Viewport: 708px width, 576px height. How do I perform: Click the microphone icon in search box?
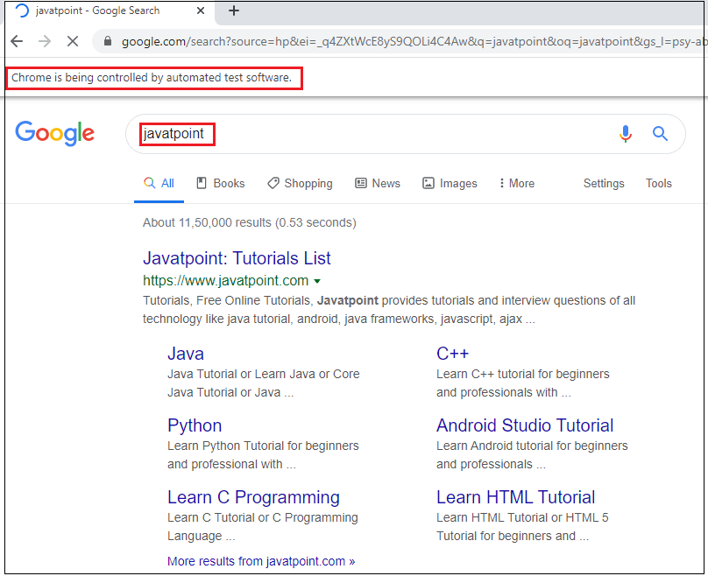(626, 133)
